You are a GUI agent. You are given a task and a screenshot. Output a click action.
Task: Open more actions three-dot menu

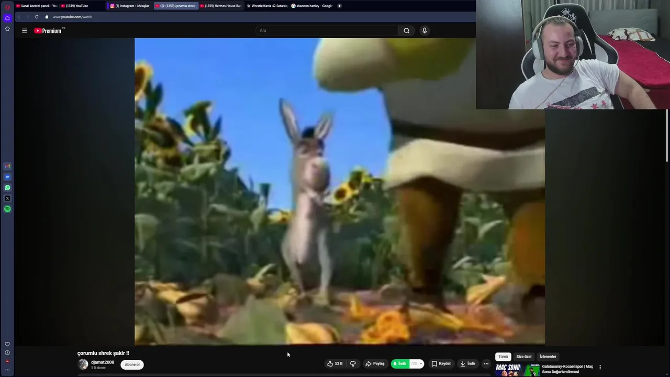[486, 363]
